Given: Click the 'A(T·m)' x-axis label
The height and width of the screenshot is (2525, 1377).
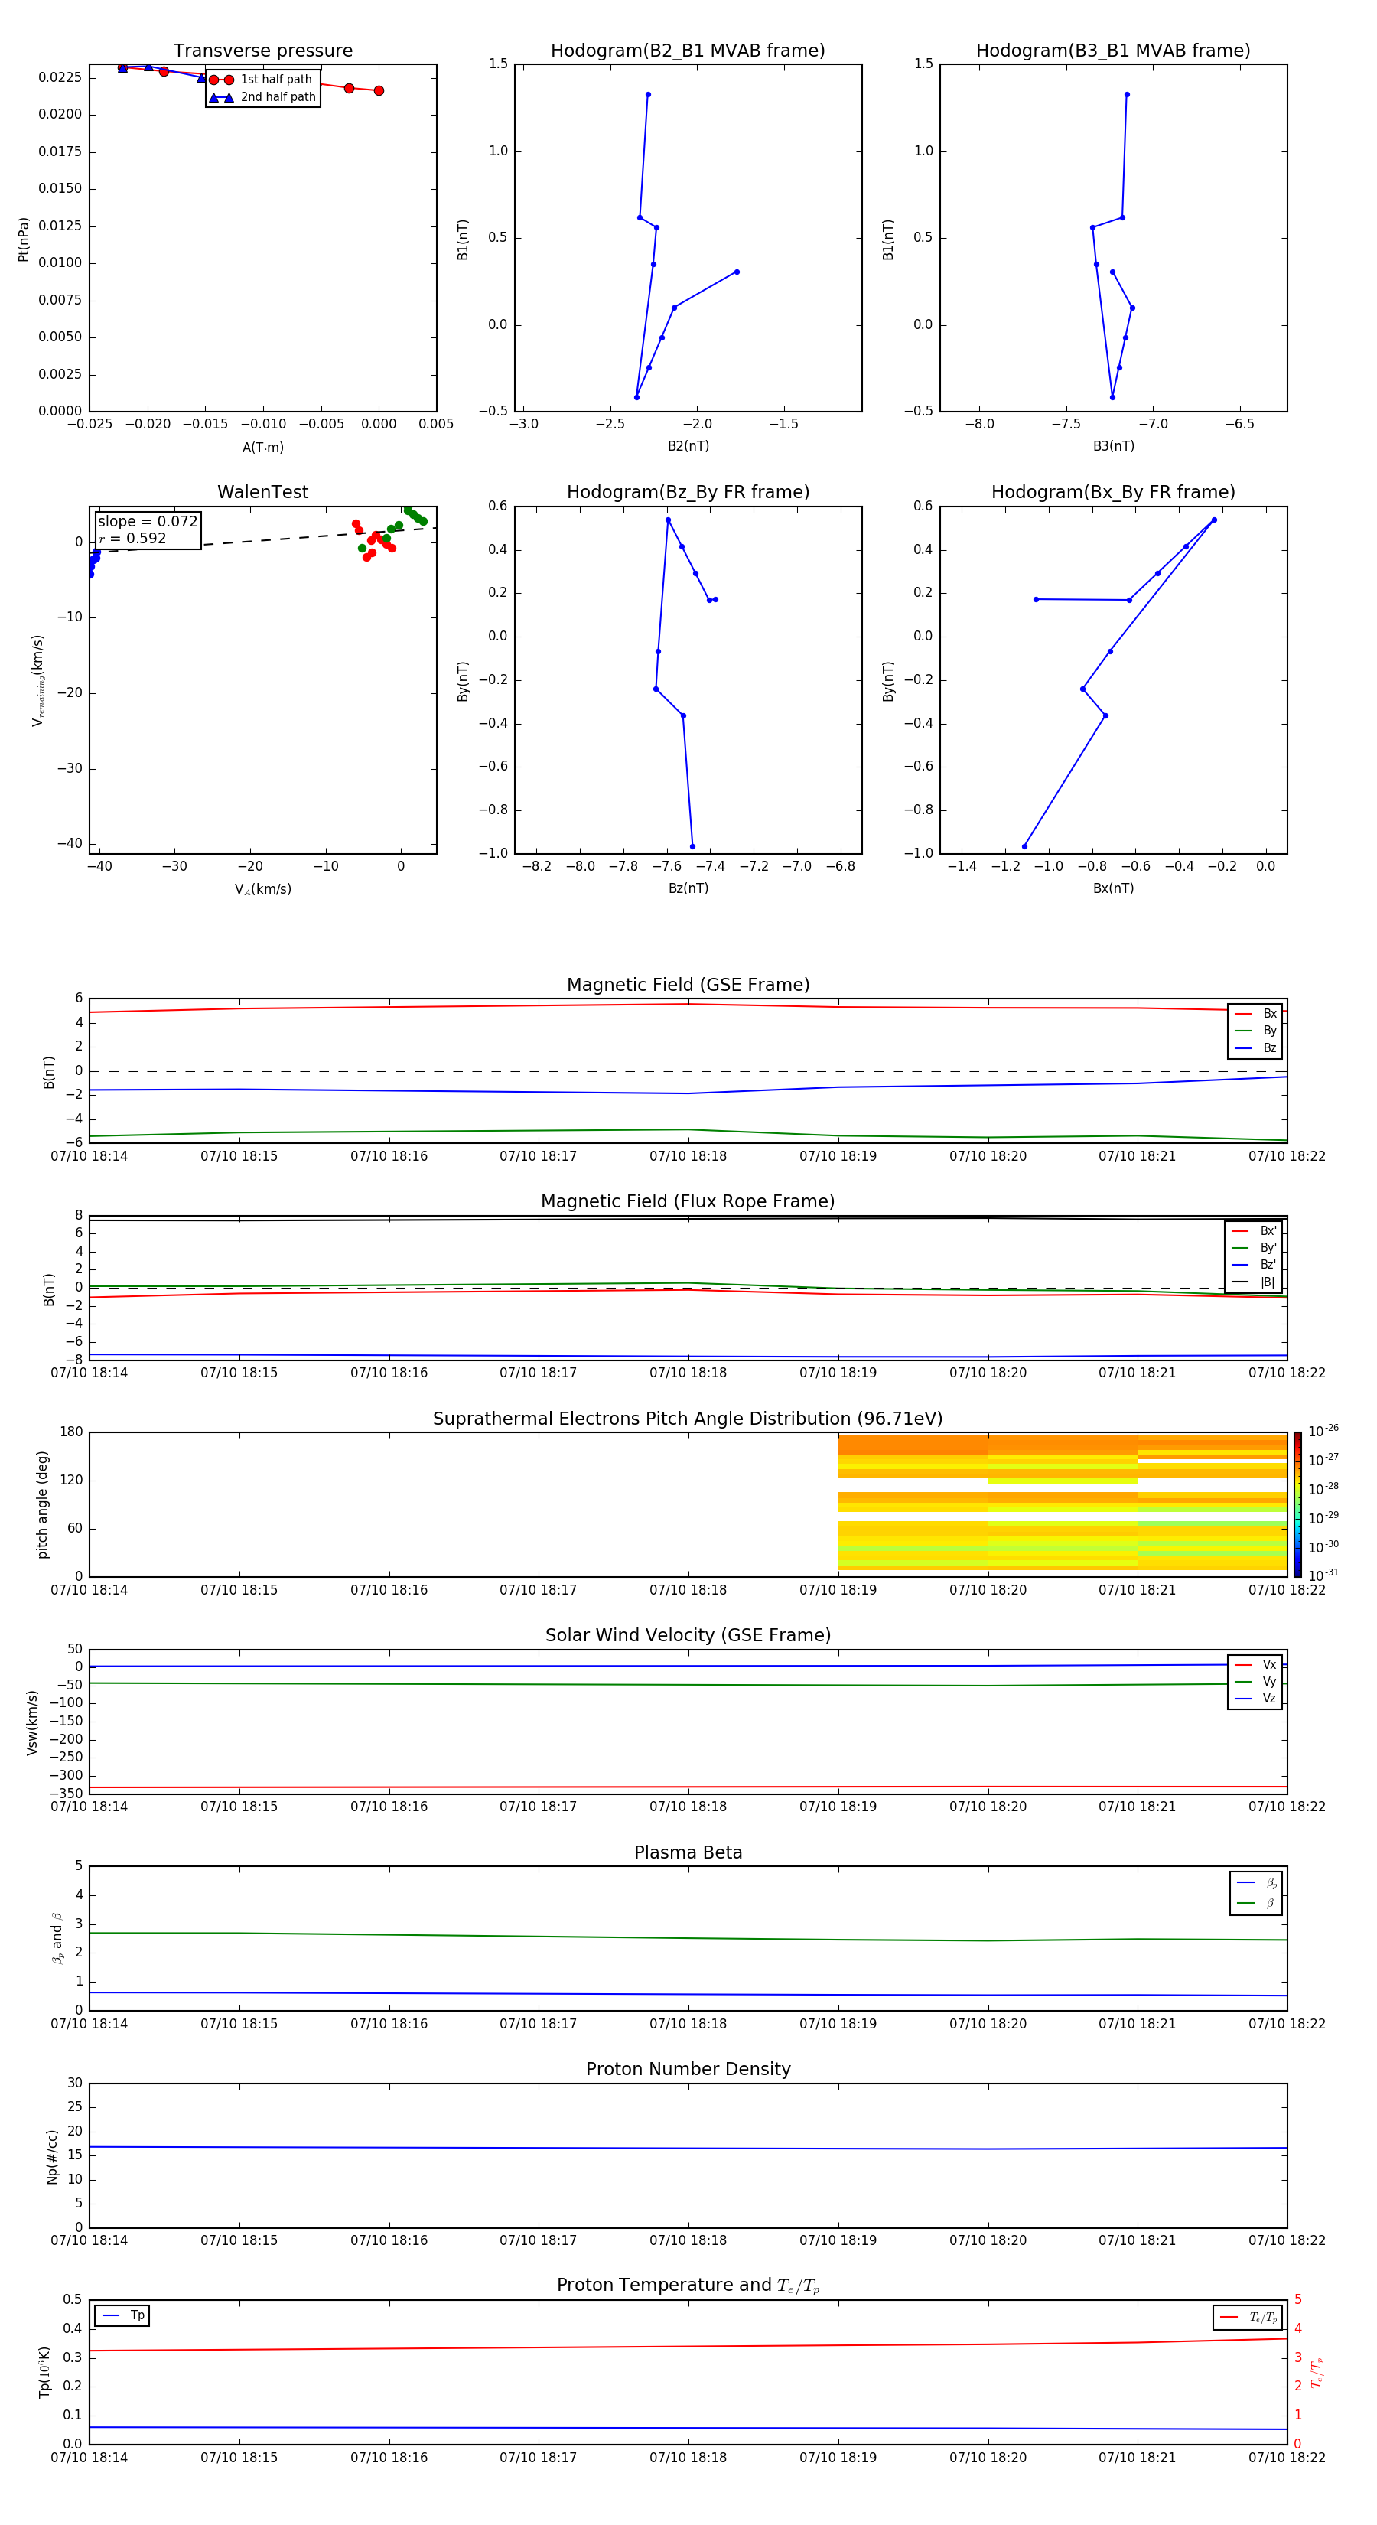Looking at the screenshot, I should pos(262,448).
